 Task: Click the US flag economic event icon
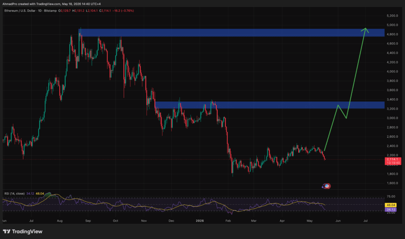pos(327,186)
